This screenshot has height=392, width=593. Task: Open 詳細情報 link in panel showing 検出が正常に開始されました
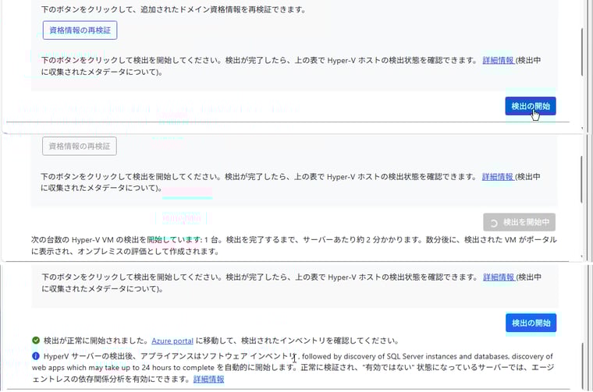click(499, 277)
